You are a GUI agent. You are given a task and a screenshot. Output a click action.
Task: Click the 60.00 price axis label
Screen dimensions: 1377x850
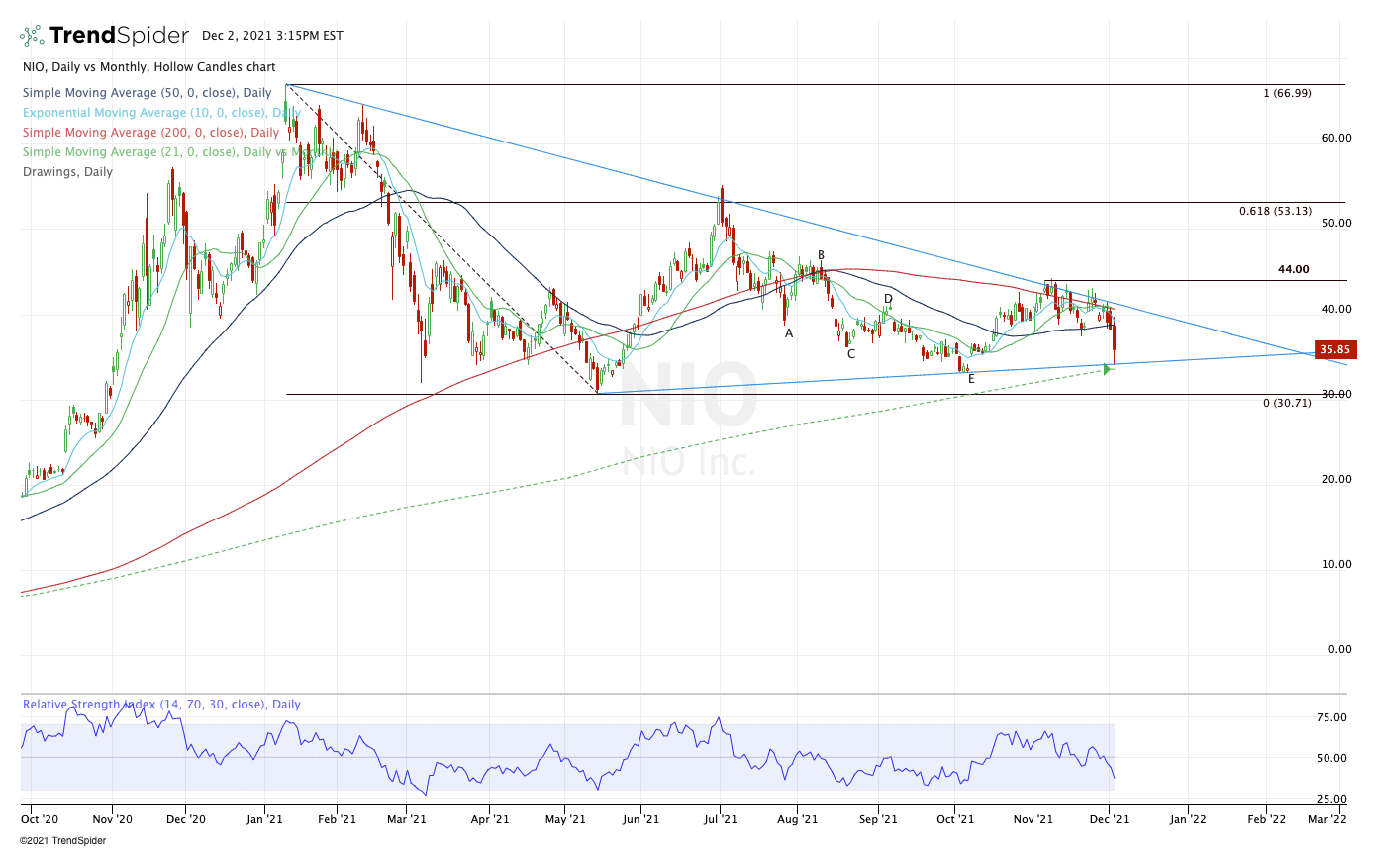click(1336, 138)
